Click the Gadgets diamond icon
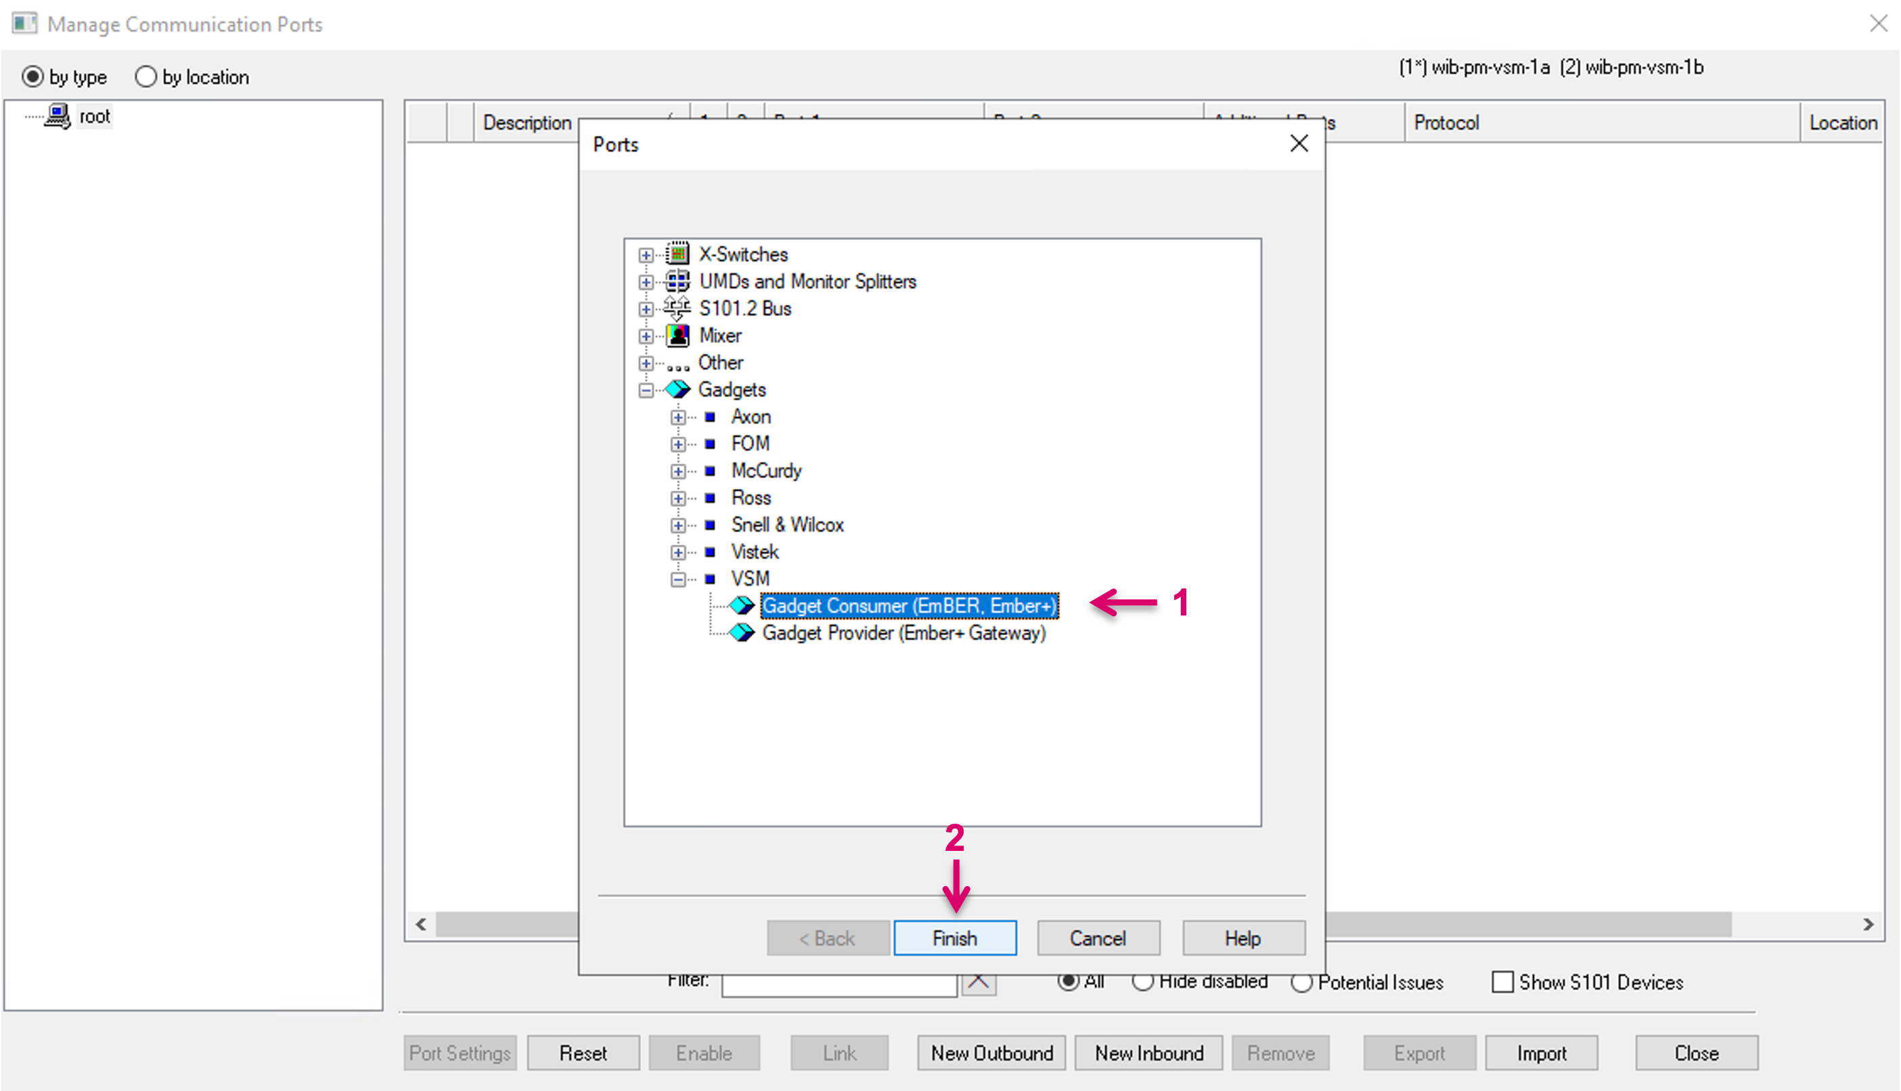 point(677,390)
